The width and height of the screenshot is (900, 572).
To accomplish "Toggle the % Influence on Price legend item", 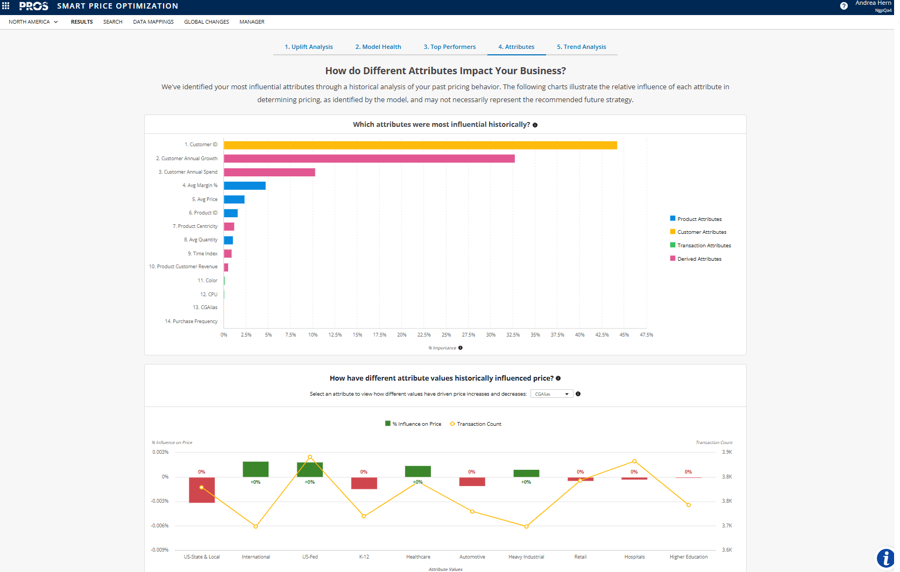I will point(413,424).
